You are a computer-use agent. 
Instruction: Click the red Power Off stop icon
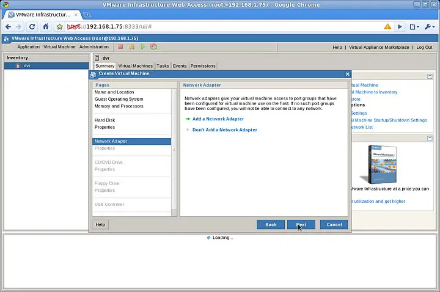[x=120, y=47]
